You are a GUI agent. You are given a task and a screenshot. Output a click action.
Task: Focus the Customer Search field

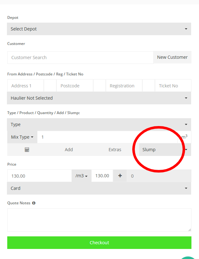80,58
